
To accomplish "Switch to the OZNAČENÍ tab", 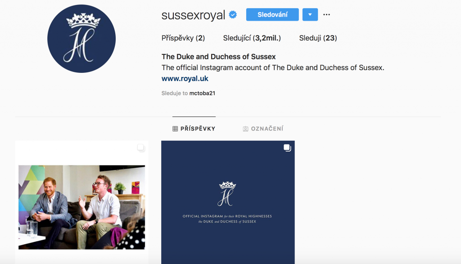I will click(263, 129).
